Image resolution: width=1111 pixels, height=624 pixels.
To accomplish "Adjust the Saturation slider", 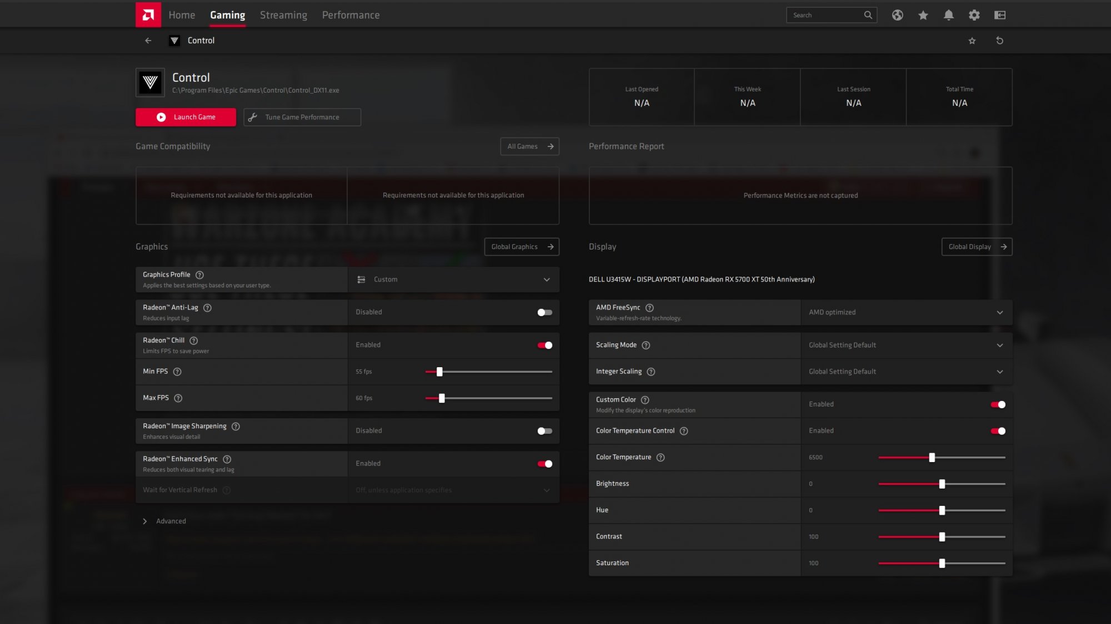I will click(x=942, y=564).
